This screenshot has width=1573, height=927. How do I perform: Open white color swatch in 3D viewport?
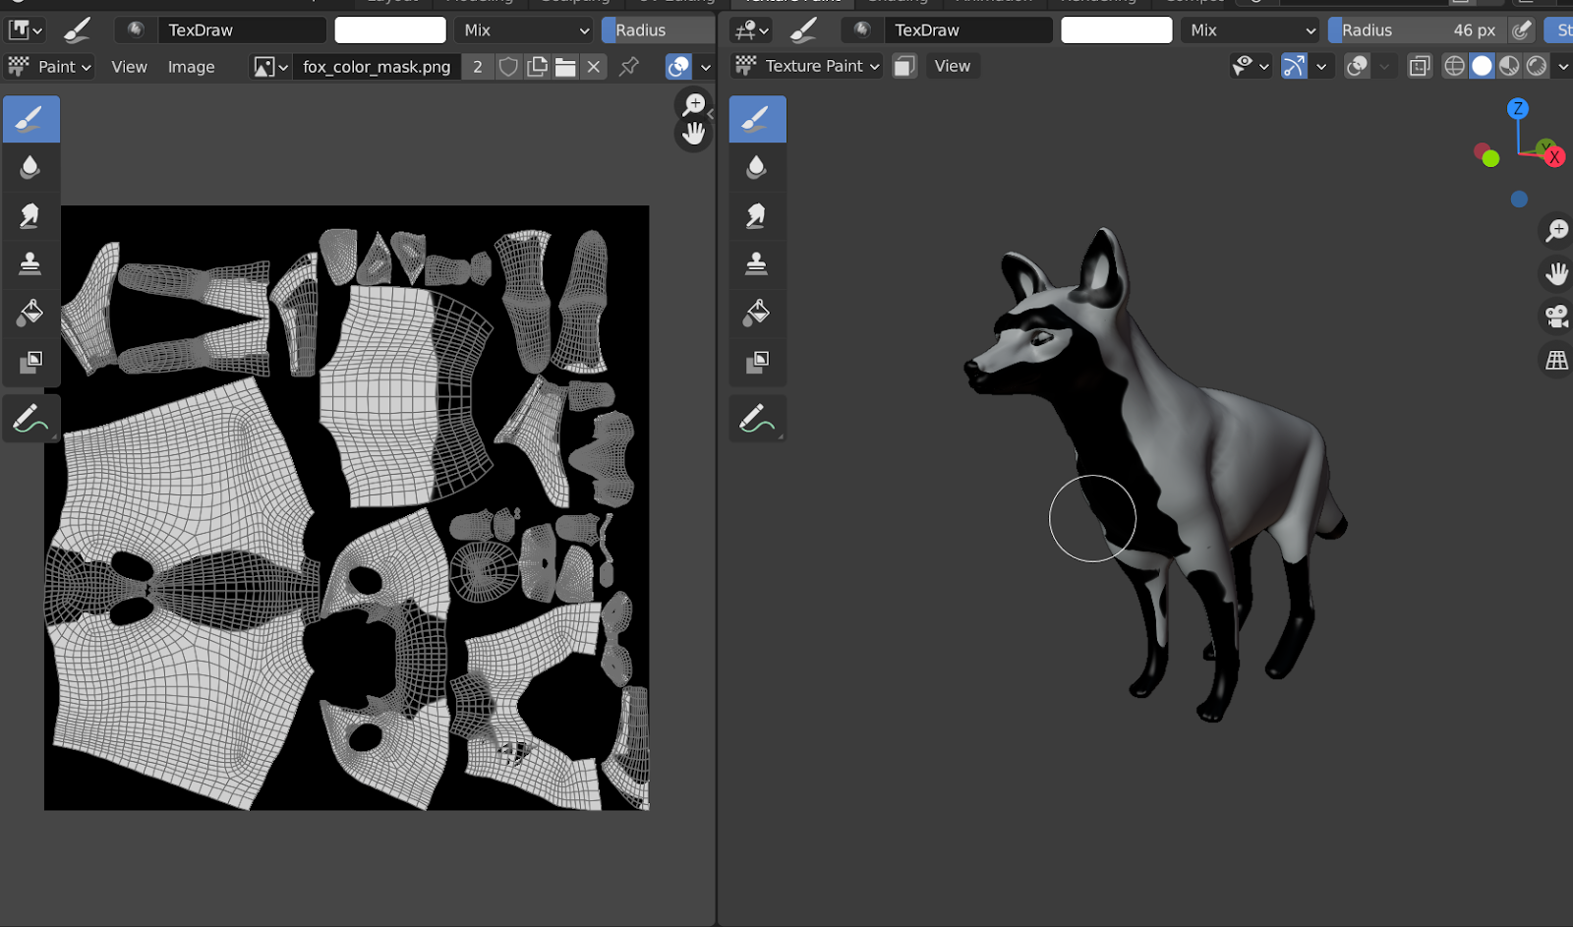[1117, 30]
